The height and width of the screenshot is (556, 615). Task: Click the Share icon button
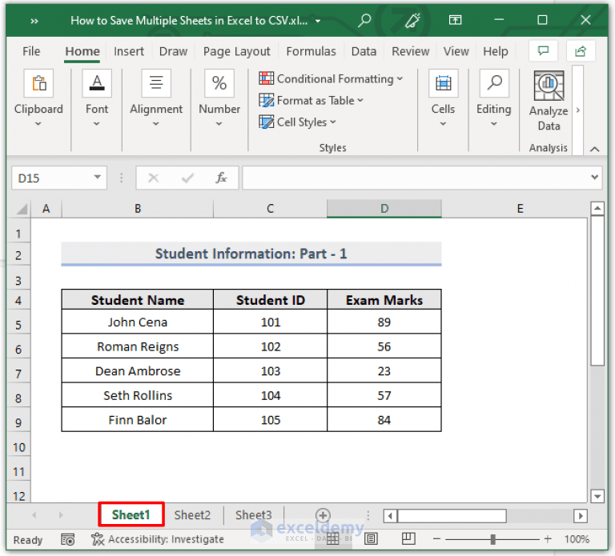(x=581, y=51)
